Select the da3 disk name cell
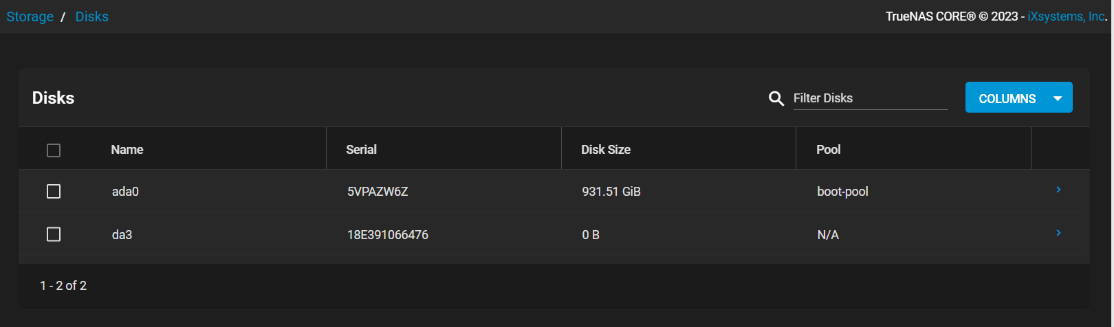This screenshot has width=1114, height=327. click(122, 235)
